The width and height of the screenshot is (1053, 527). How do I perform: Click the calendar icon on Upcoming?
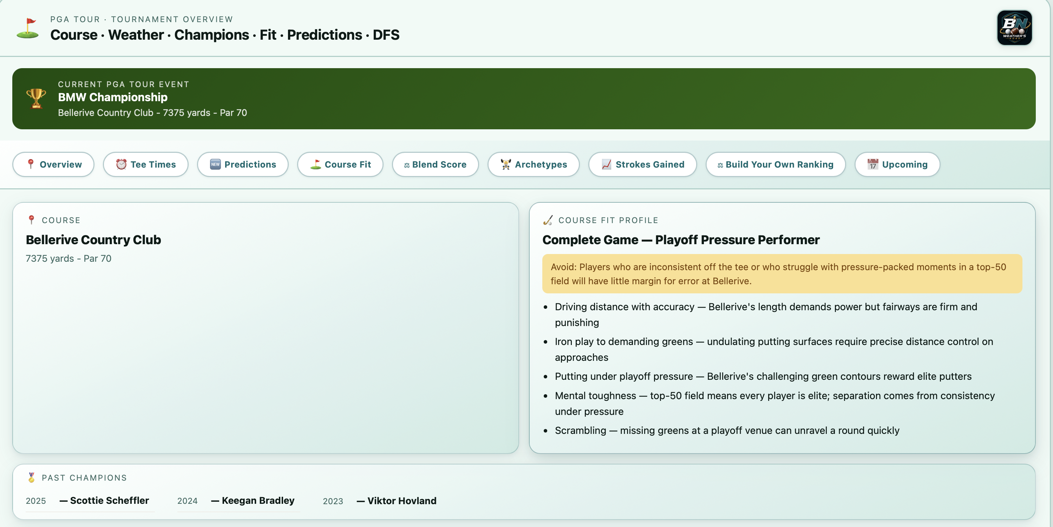coord(873,164)
